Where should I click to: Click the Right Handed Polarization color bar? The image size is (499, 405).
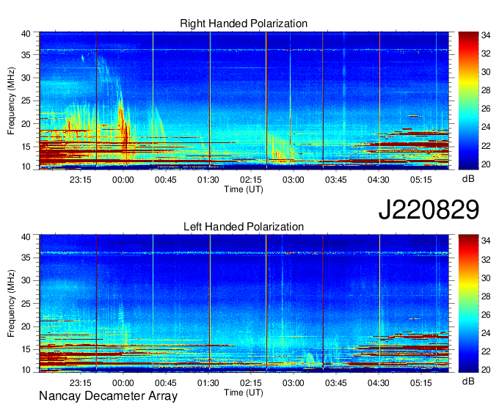468,101
